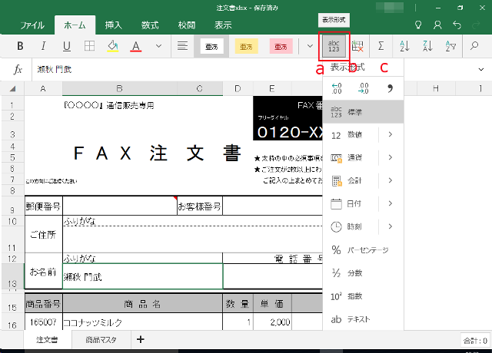Select the 通貨 currency format
Image resolution: width=492 pixels, height=353 pixels.
coord(351,157)
